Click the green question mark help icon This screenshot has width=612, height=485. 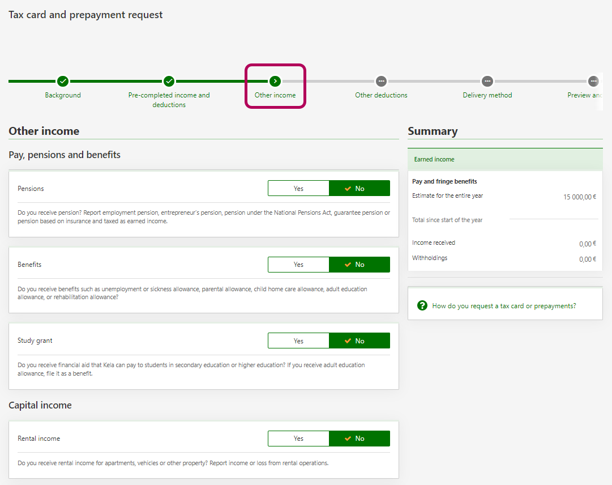click(422, 305)
